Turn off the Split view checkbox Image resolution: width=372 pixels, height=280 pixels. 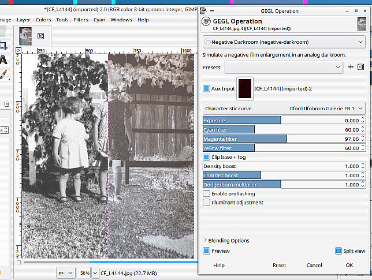point(338,251)
